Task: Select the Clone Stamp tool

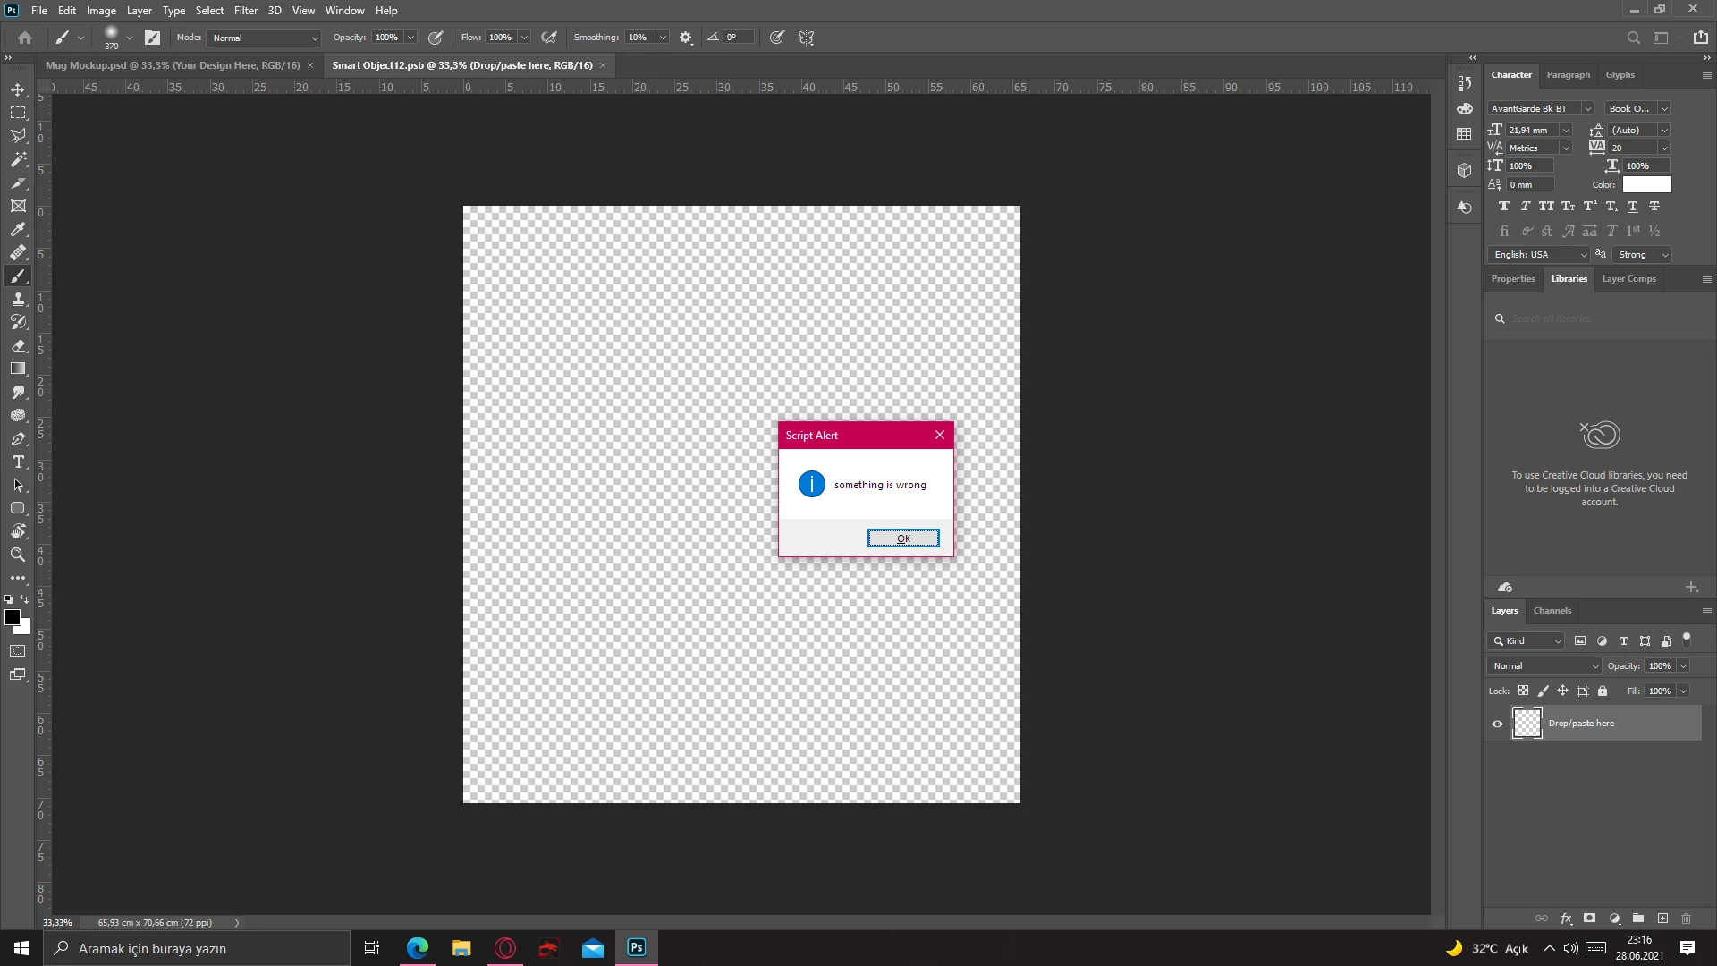Action: [18, 299]
